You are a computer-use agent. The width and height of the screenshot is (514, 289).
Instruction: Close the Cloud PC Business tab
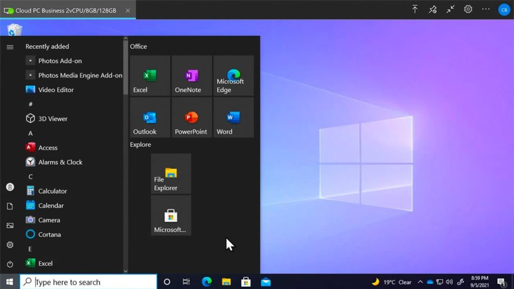128,10
